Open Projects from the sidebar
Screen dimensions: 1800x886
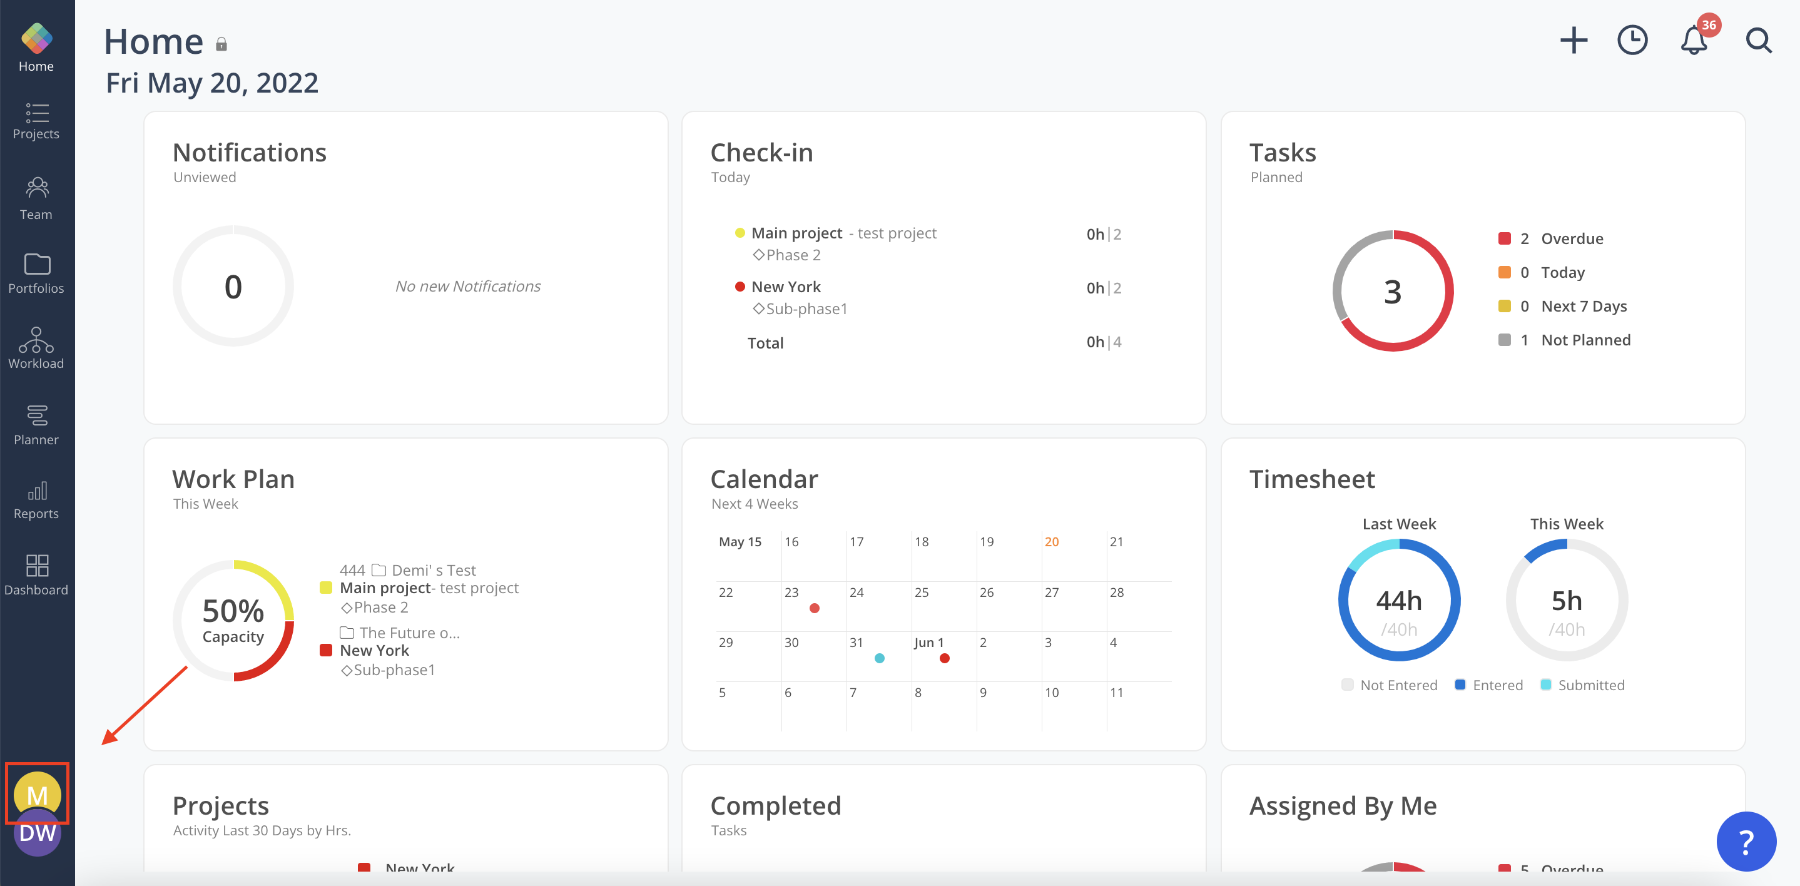coord(36,121)
